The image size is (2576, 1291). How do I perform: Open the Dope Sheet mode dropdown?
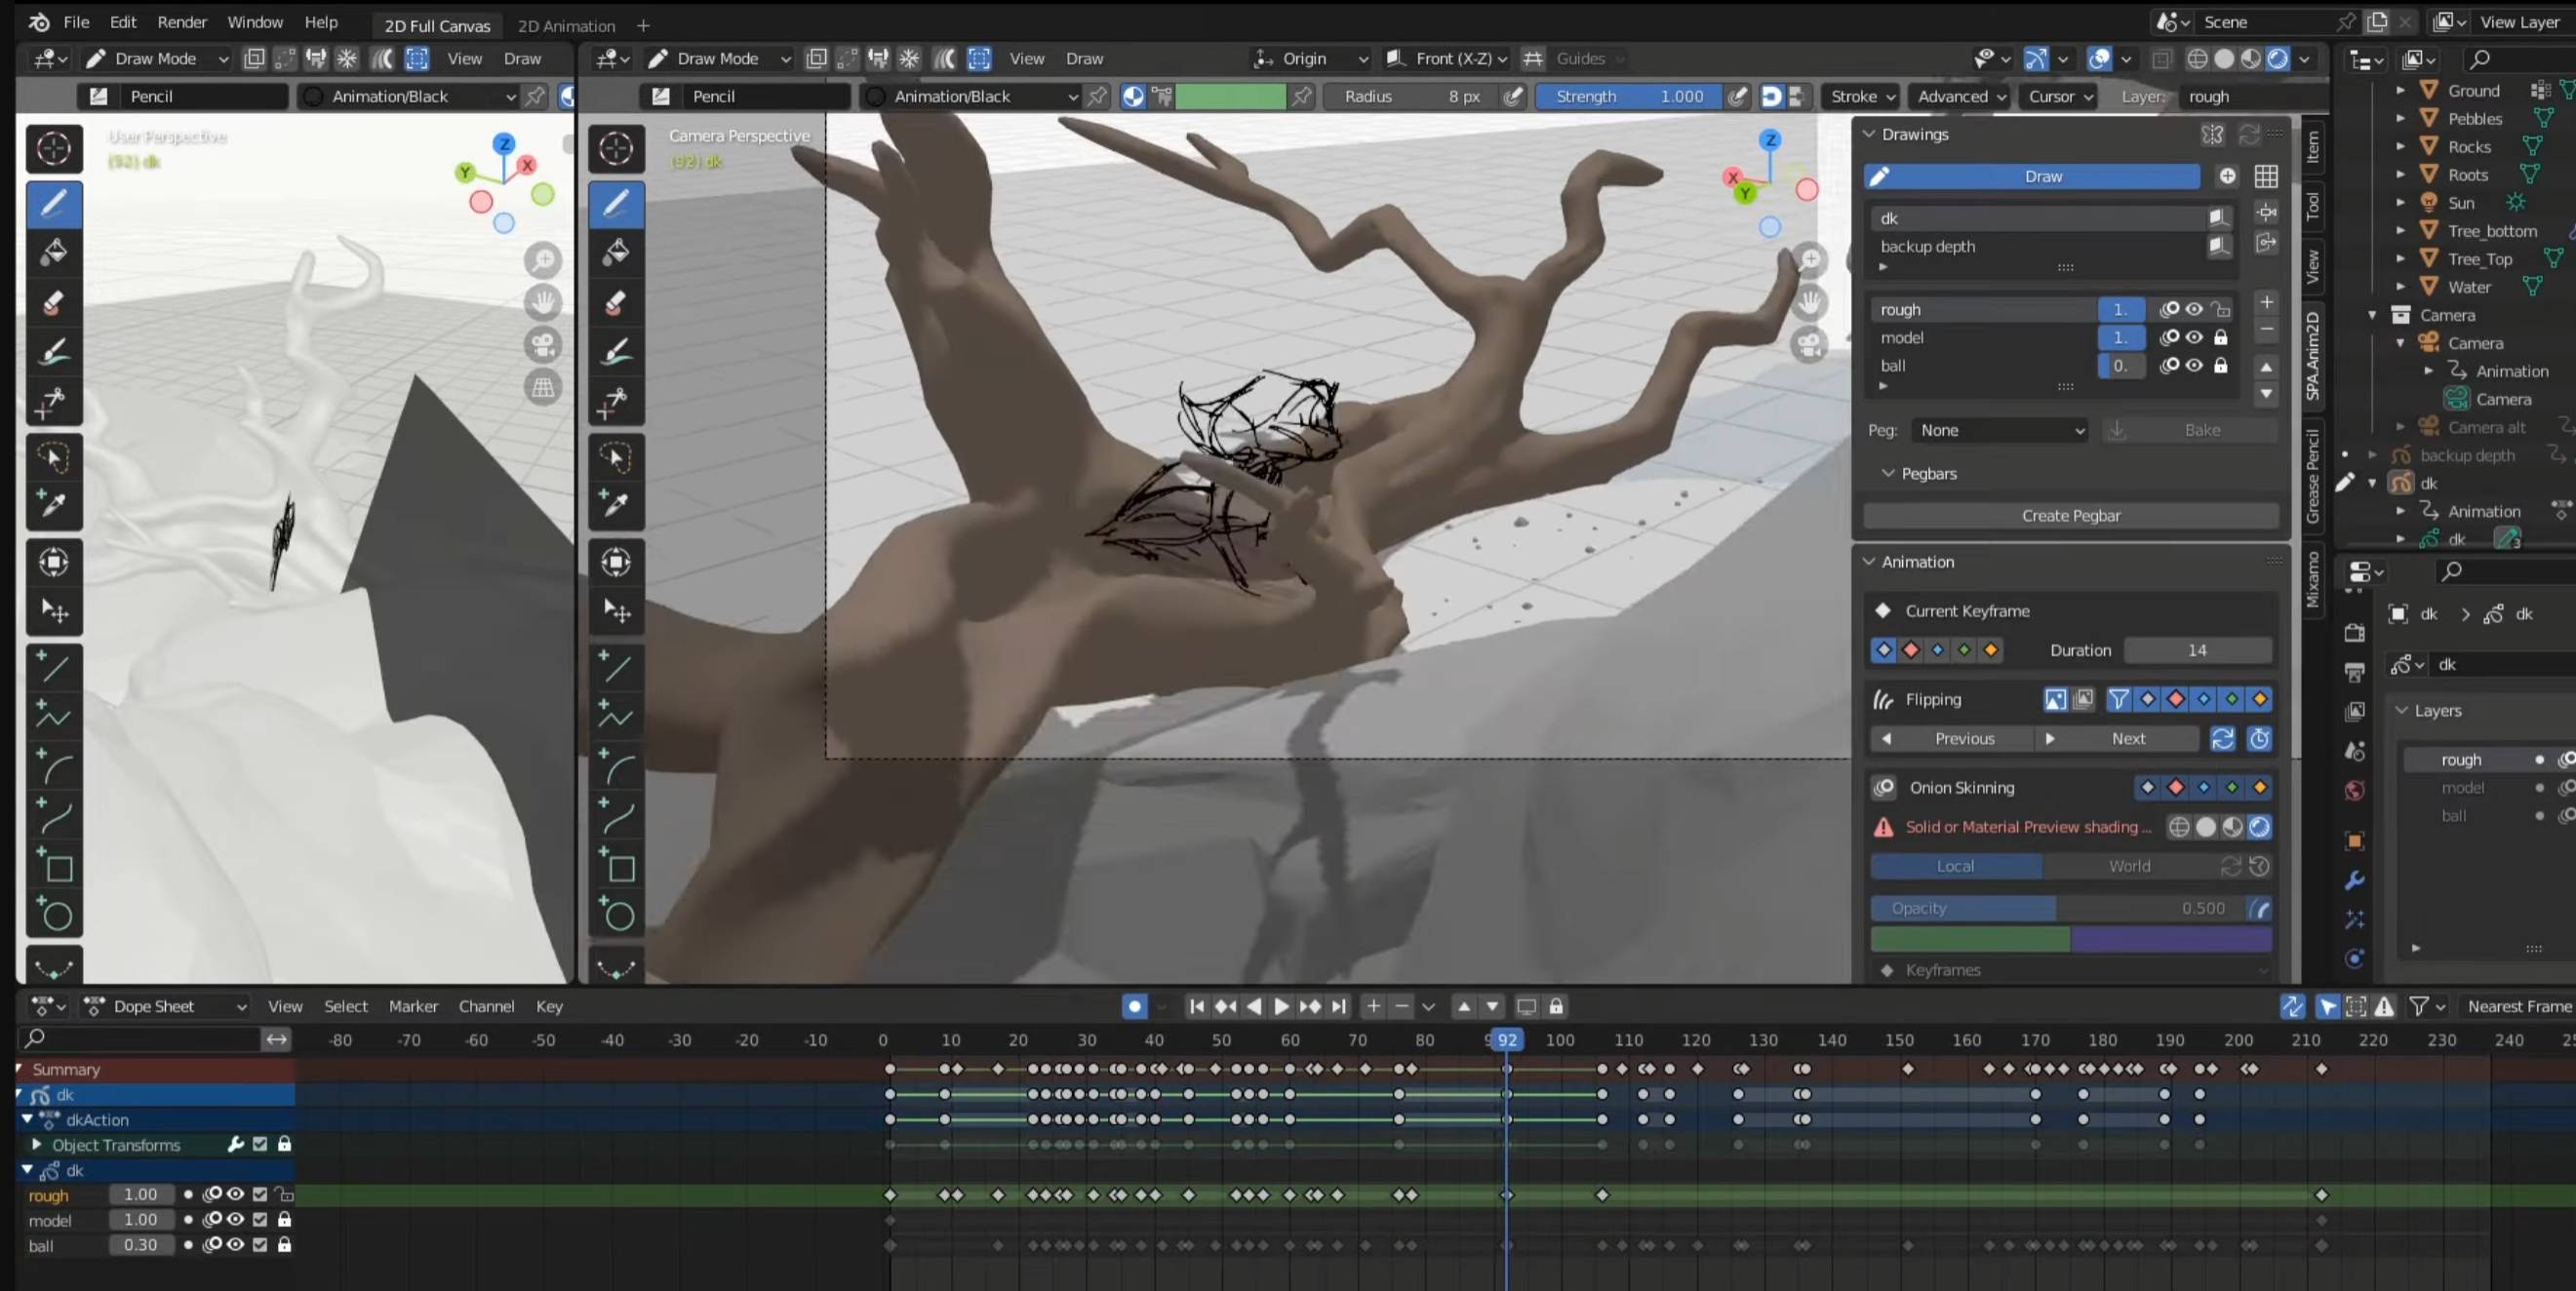[x=165, y=1006]
